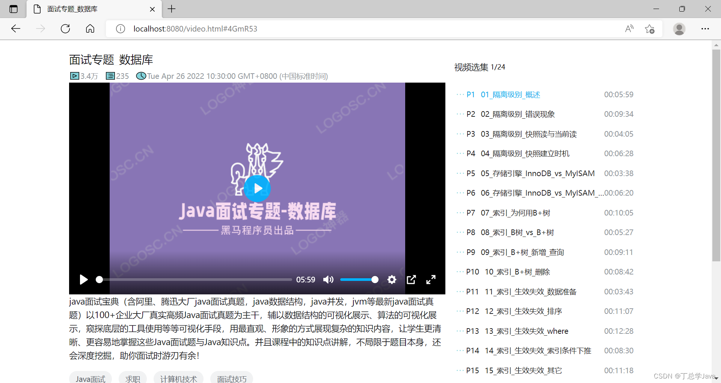This screenshot has height=383, width=721.
Task: Open video settings gear
Action: pos(392,279)
